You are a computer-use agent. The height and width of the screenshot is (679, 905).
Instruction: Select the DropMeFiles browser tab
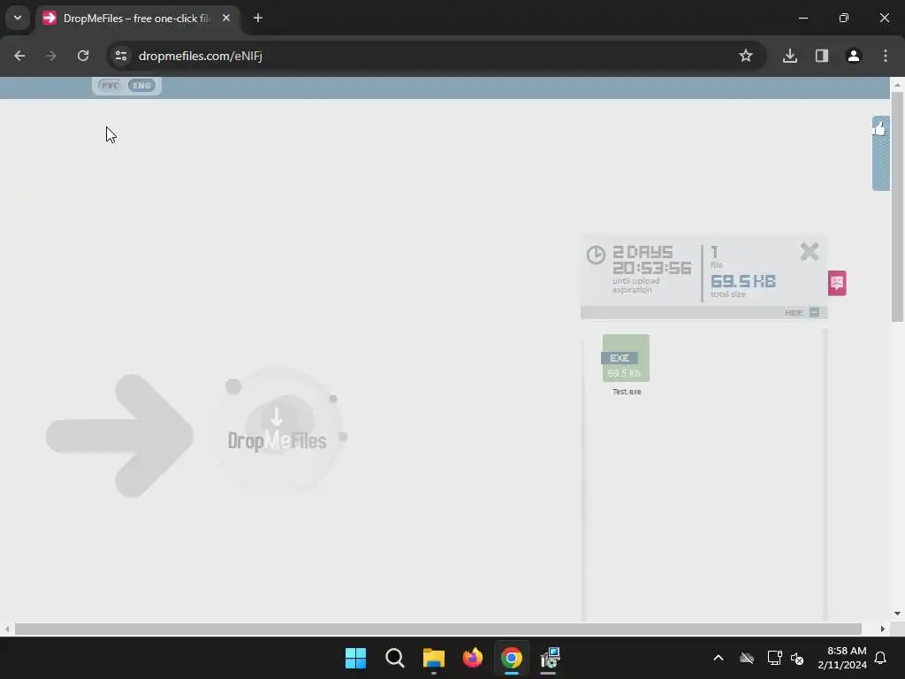click(x=137, y=19)
